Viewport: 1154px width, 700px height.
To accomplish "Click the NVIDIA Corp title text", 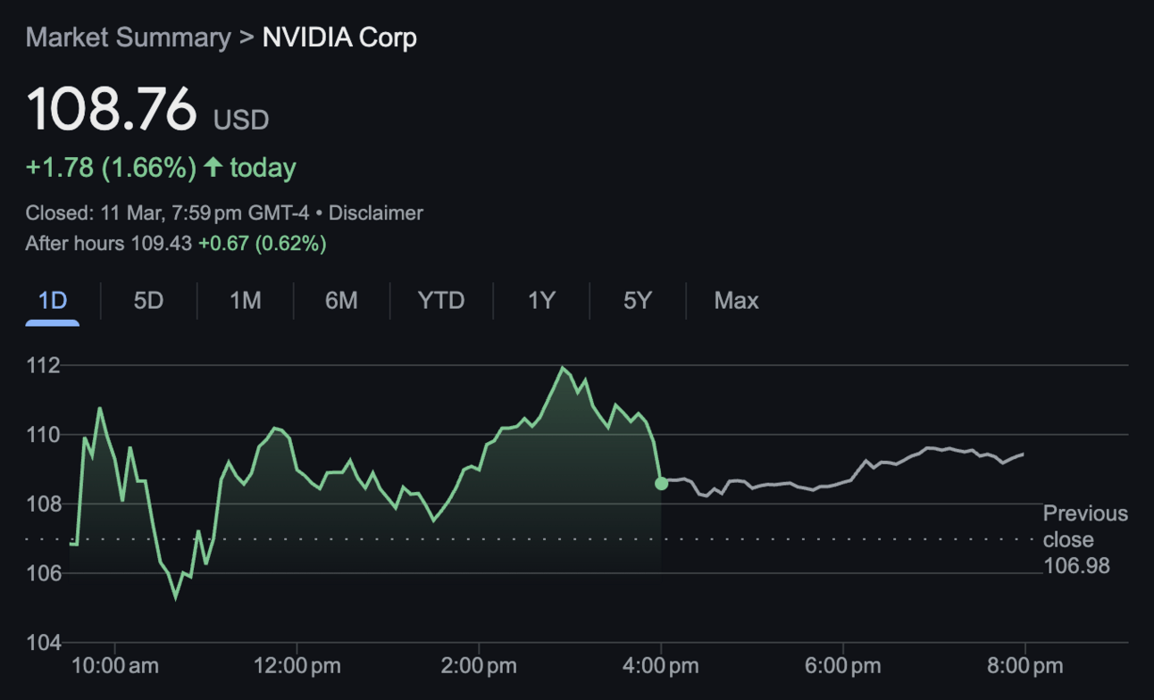I will 339,37.
